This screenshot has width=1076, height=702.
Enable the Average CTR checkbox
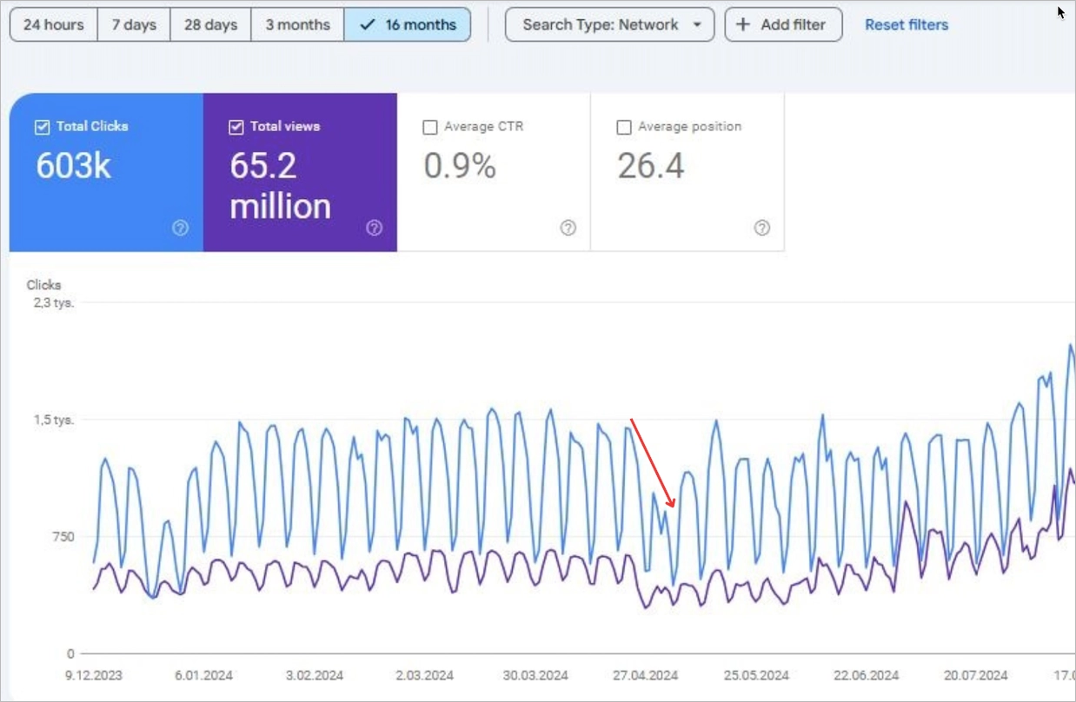coord(429,128)
